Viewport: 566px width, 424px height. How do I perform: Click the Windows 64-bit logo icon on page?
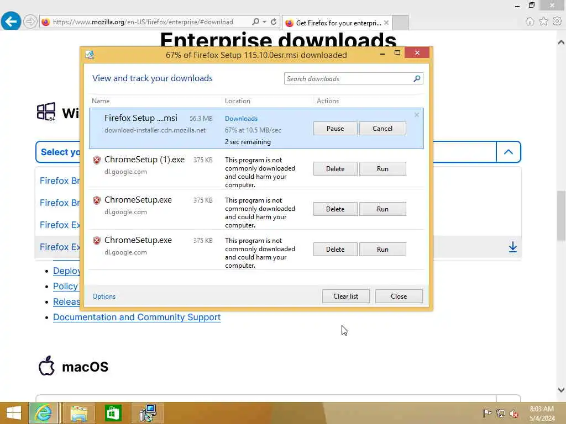pos(46,112)
